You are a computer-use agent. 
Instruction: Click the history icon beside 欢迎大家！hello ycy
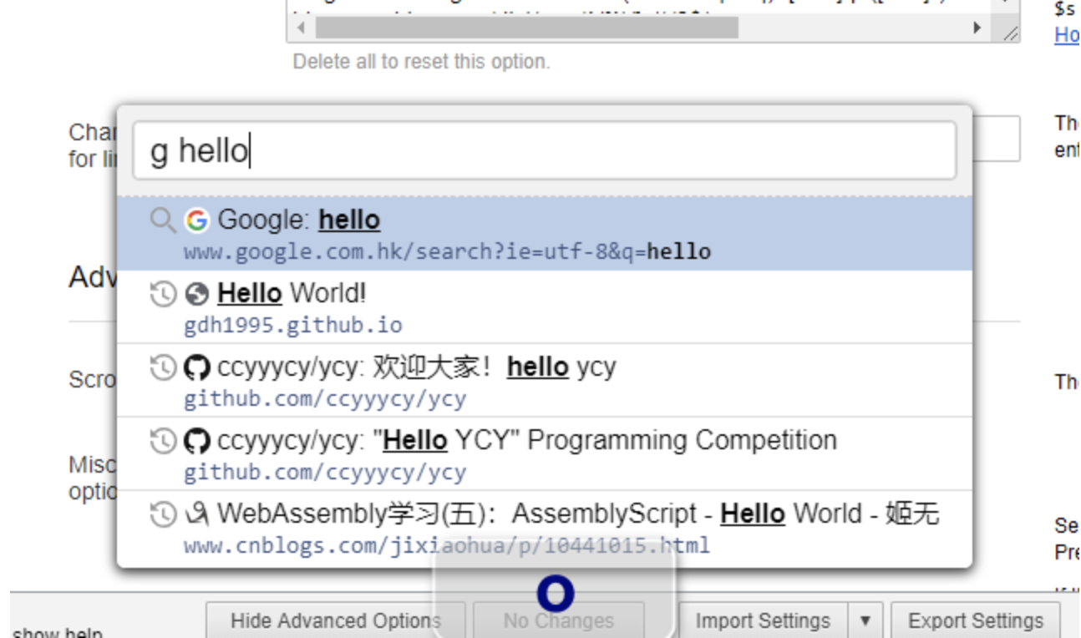[x=162, y=367]
